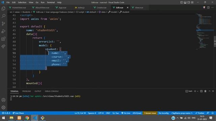Viewport: 216px width, 121px height.
Task: Change line endings via CRLF
Action: click(108, 113)
